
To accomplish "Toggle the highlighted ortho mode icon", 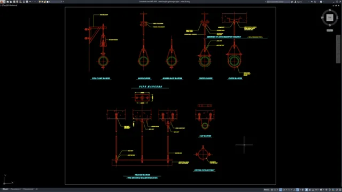I will 281,190.
